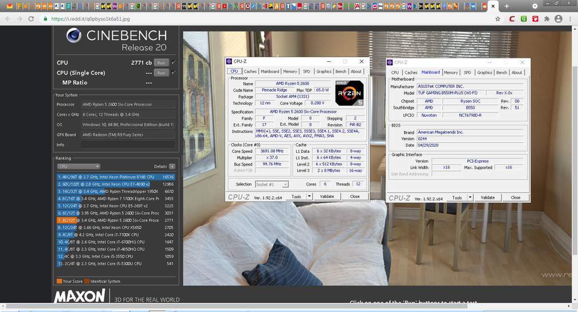This screenshot has height=312, width=578.
Task: Go back to the previous browser page
Action: click(8, 19)
